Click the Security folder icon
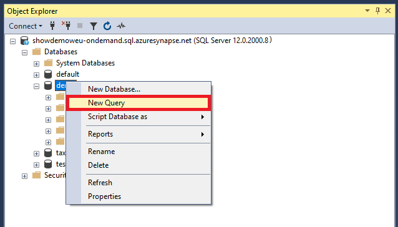Screen dimensions: 398x227 tap(37, 175)
